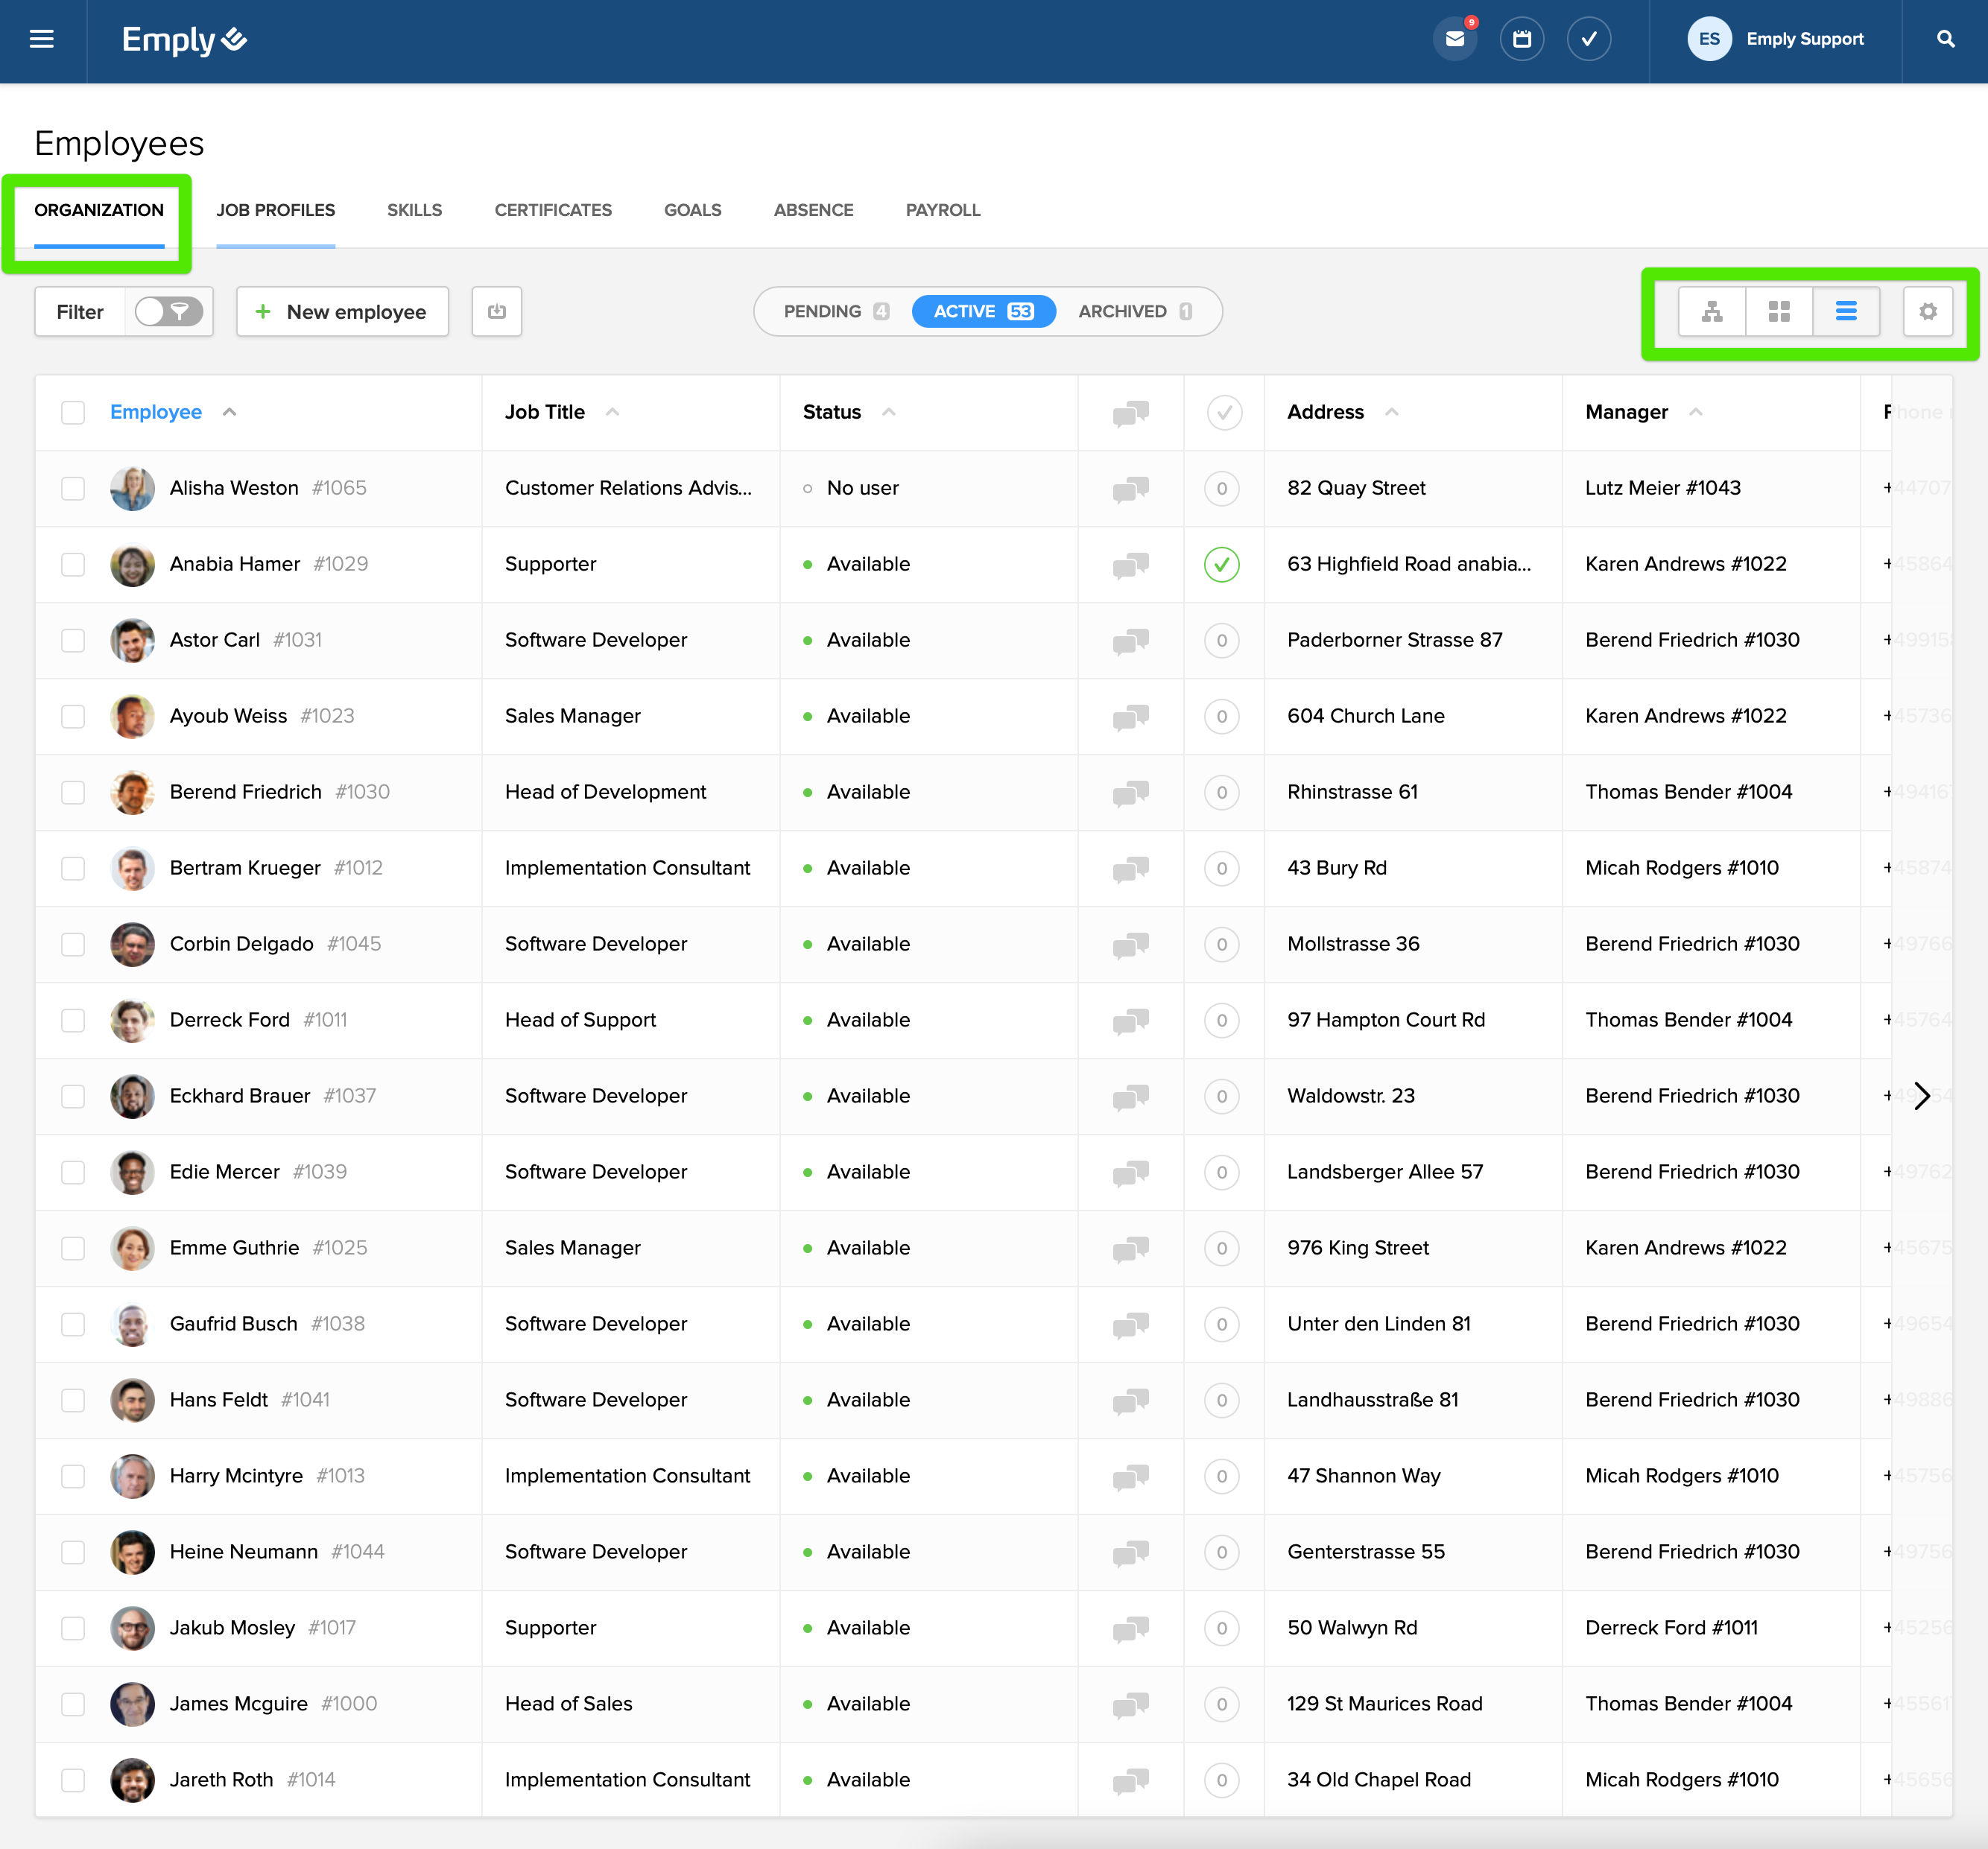Open the Job Profiles tab
Image resolution: width=1988 pixels, height=1849 pixels.
pyautogui.click(x=275, y=210)
